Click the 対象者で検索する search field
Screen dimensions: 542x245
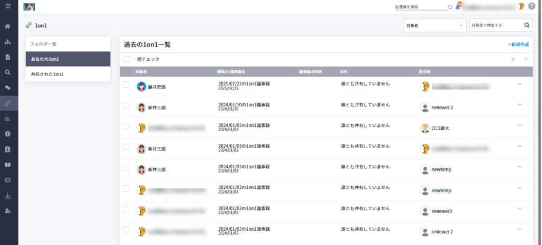coord(495,25)
